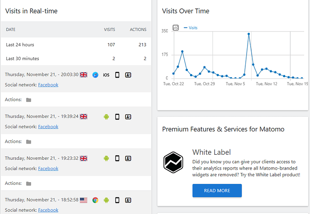
Task: Click iOS icon in 20:03:30 visit
Action: (x=106, y=75)
